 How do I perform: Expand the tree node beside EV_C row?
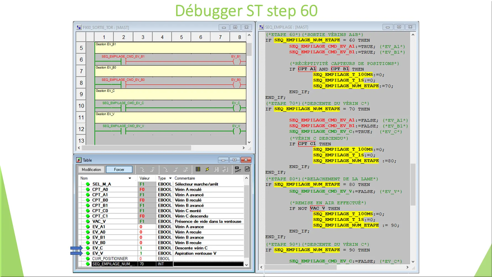84,248
